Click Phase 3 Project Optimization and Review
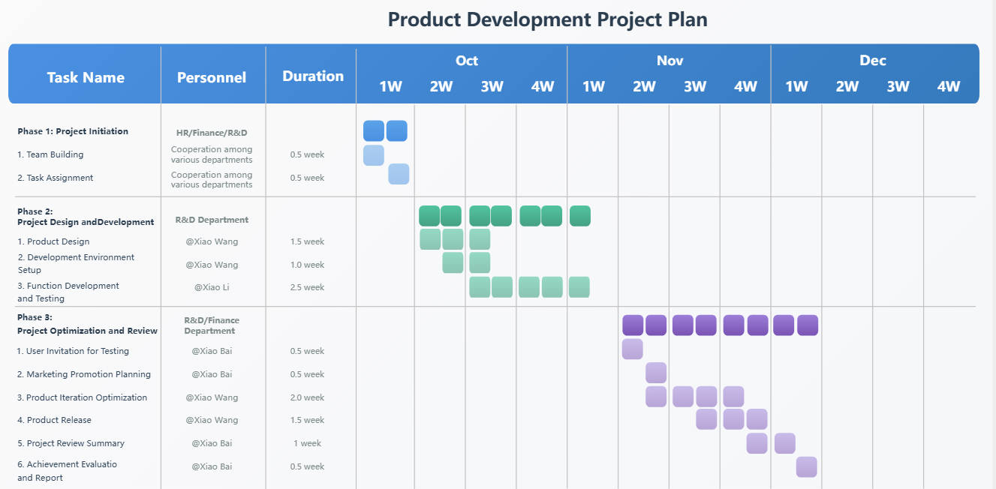The height and width of the screenshot is (489, 996). tap(87, 324)
